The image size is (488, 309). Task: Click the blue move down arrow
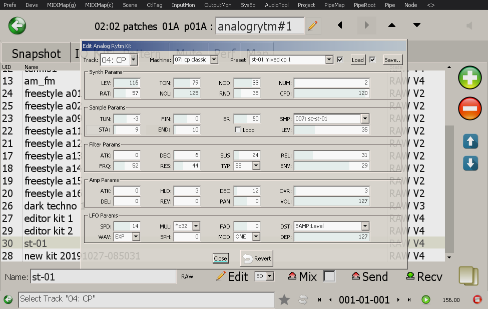click(x=470, y=163)
